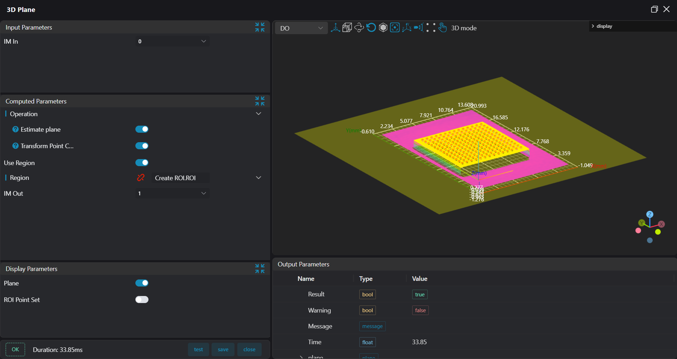Enable the ROI Point Set toggle

(142, 300)
